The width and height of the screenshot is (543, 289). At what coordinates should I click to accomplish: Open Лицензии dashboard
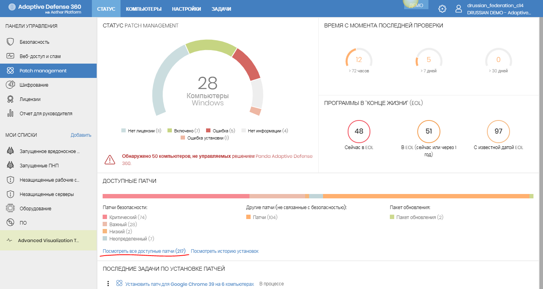point(48,99)
